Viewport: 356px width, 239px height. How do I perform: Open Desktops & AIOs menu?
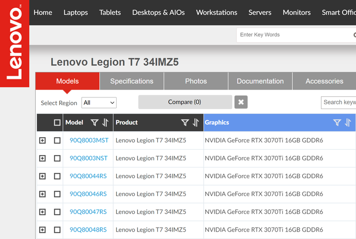159,12
